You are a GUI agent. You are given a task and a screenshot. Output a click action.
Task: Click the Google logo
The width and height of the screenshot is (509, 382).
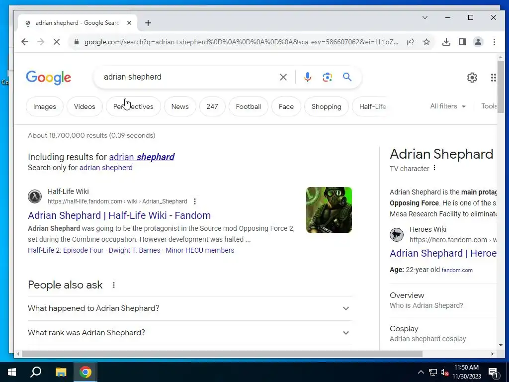(48, 78)
